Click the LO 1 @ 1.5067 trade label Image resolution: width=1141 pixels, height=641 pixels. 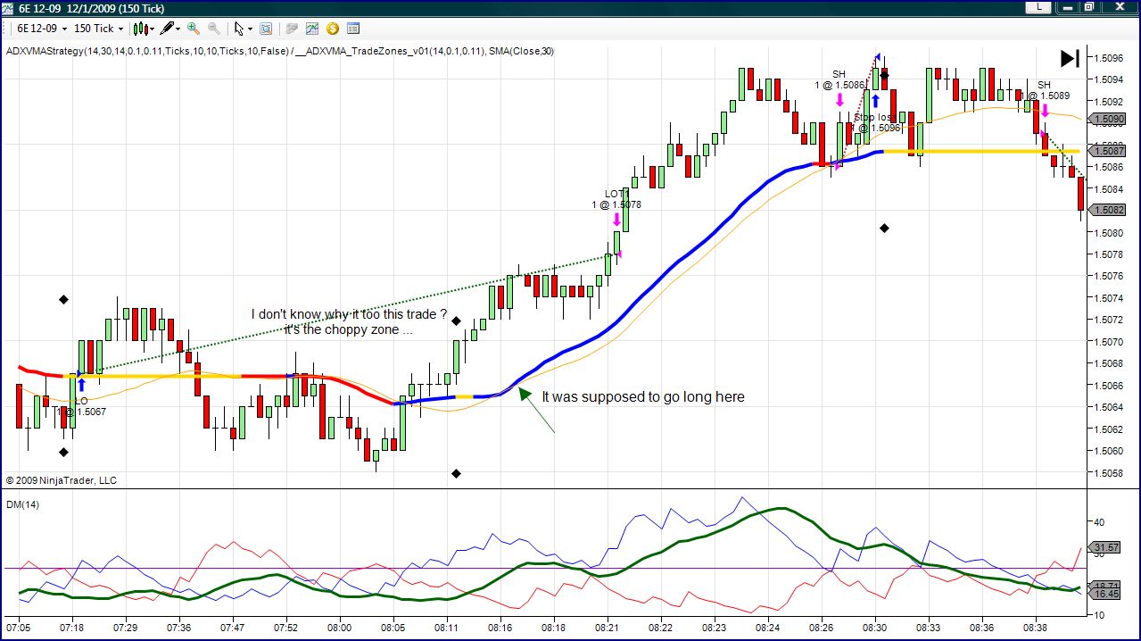(79, 406)
